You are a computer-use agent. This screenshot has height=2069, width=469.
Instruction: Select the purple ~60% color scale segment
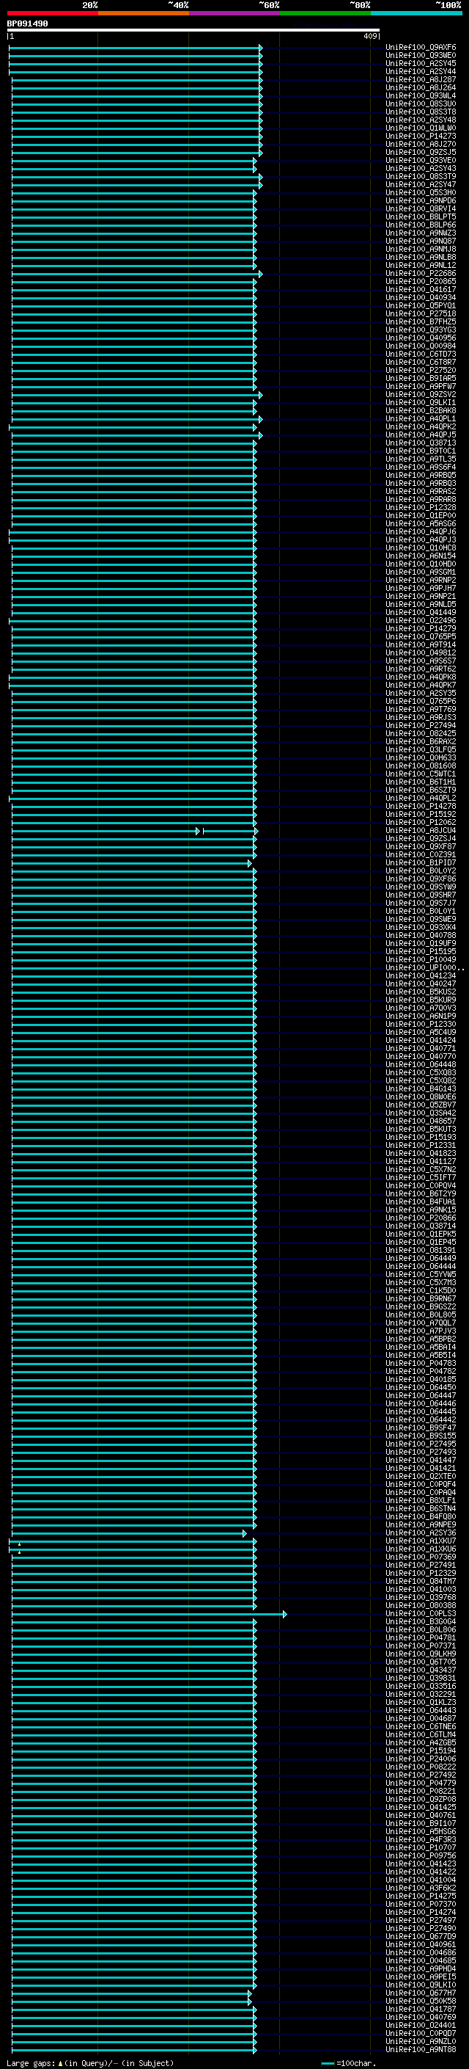(234, 13)
